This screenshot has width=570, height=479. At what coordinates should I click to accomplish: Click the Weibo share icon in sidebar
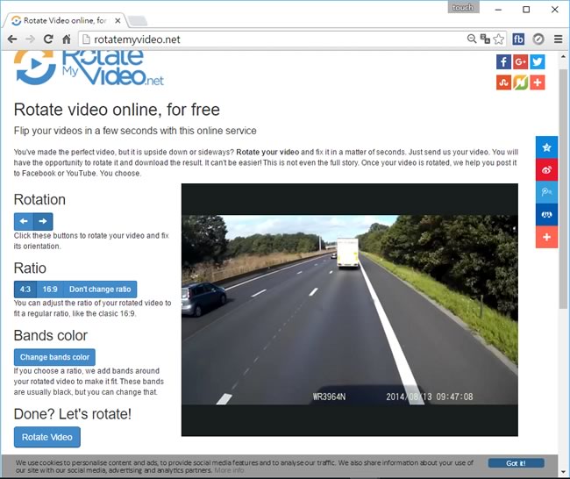[x=546, y=169]
